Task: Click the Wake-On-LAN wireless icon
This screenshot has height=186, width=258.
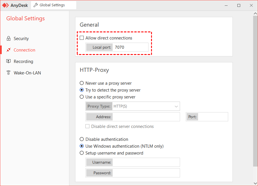Action: click(x=8, y=73)
